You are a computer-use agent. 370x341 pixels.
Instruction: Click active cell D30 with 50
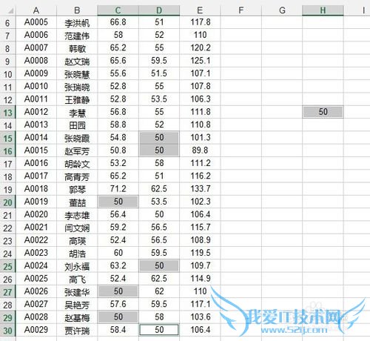(x=159, y=330)
